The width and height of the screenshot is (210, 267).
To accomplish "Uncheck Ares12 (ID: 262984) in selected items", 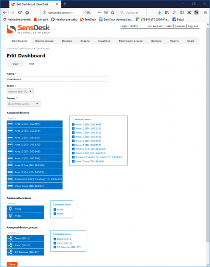I will (x=73, y=124).
